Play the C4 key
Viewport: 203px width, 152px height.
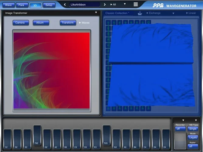pyautogui.click(x=146, y=139)
